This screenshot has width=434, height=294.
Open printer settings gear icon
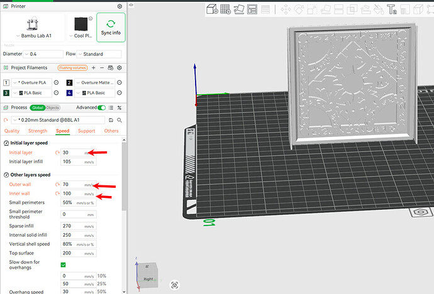coord(120,6)
